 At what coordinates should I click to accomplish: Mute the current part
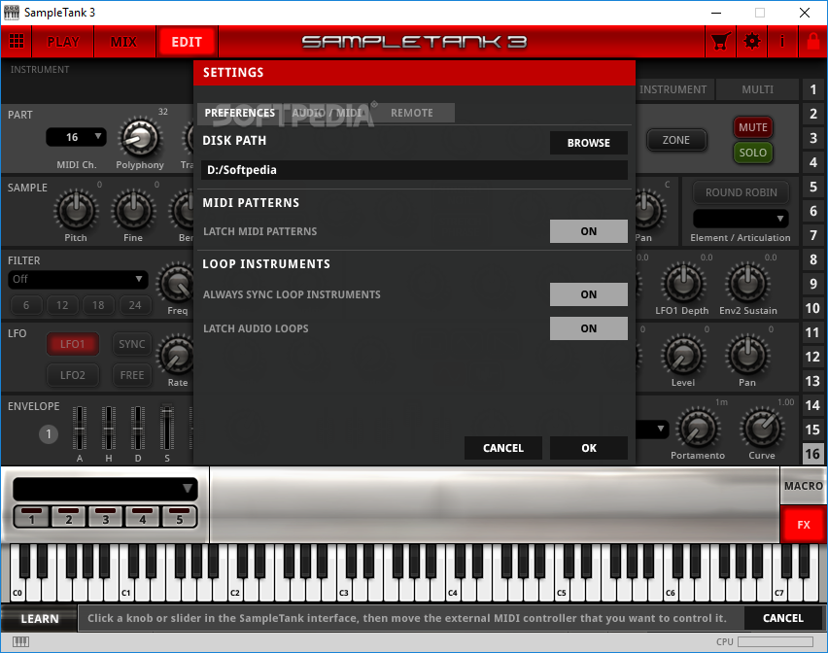click(752, 127)
